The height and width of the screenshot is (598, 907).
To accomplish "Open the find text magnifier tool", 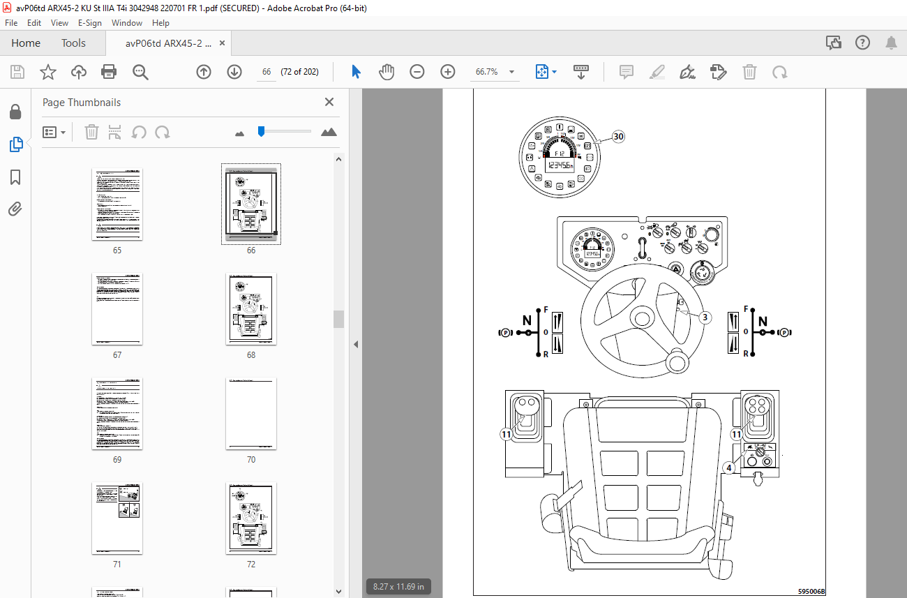I will (140, 72).
